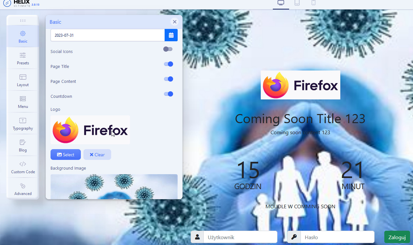Click the sidebar drag handle dots
Image resolution: width=413 pixels, height=245 pixels.
[x=23, y=20]
